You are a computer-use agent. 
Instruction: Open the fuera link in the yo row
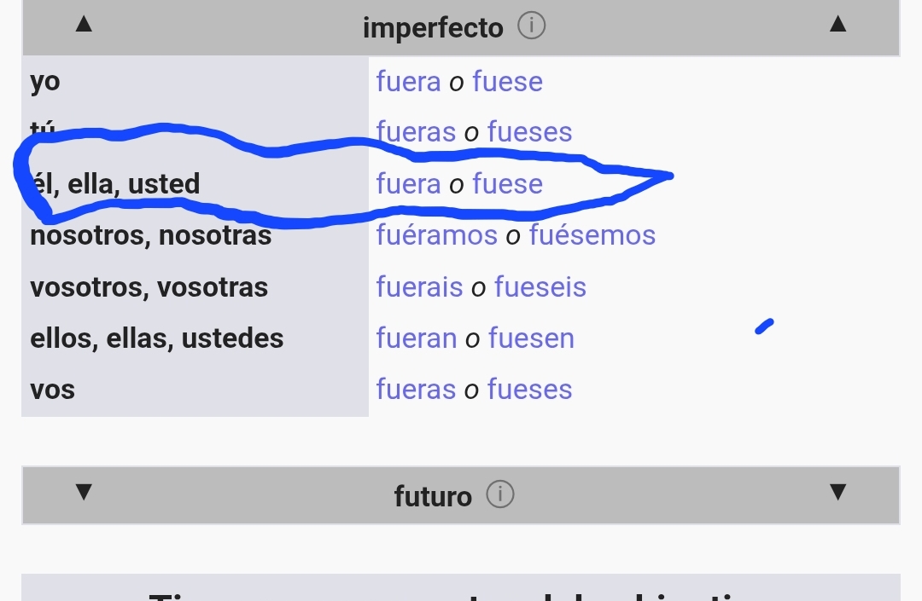point(408,82)
